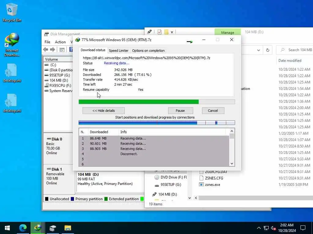Click the connections list scrollbar thumb

[x=232, y=136]
